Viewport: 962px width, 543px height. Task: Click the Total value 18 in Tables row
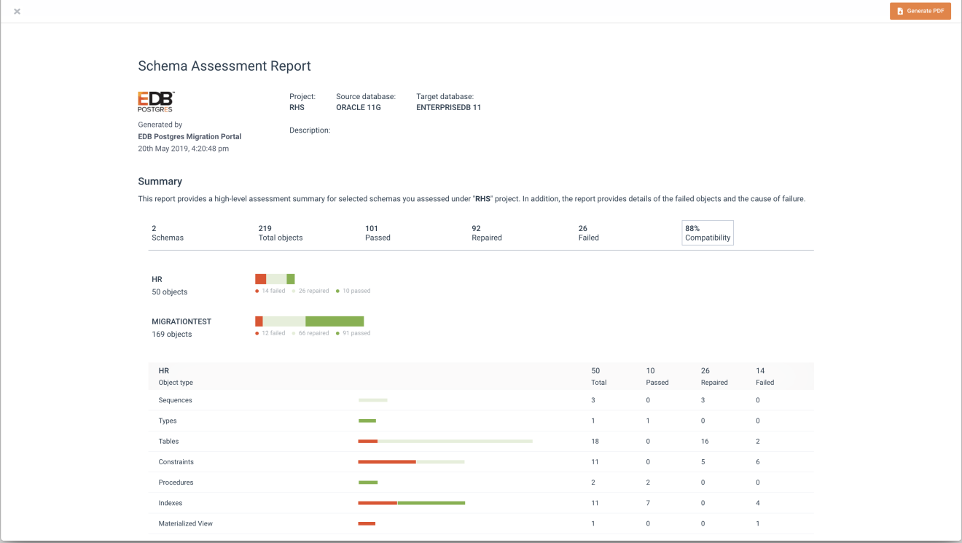(x=595, y=441)
